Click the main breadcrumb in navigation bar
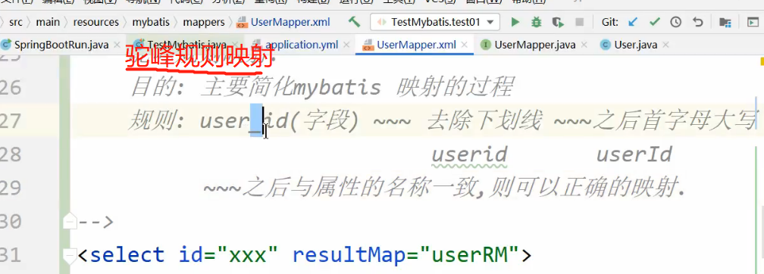The width and height of the screenshot is (764, 274). tap(48, 23)
